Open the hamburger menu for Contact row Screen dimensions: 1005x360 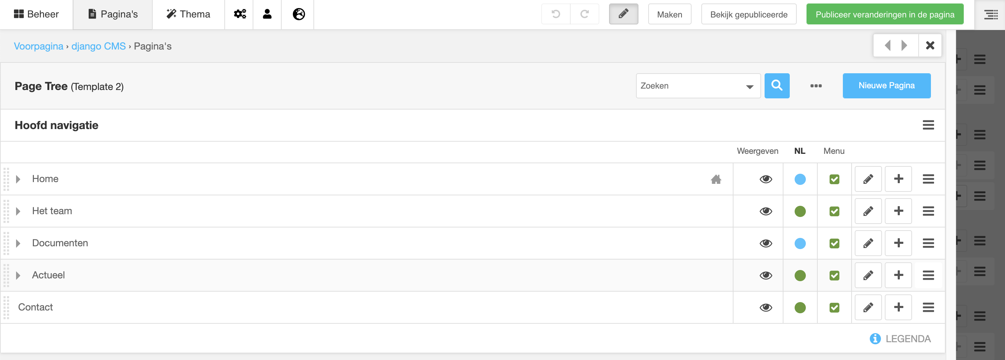(928, 307)
